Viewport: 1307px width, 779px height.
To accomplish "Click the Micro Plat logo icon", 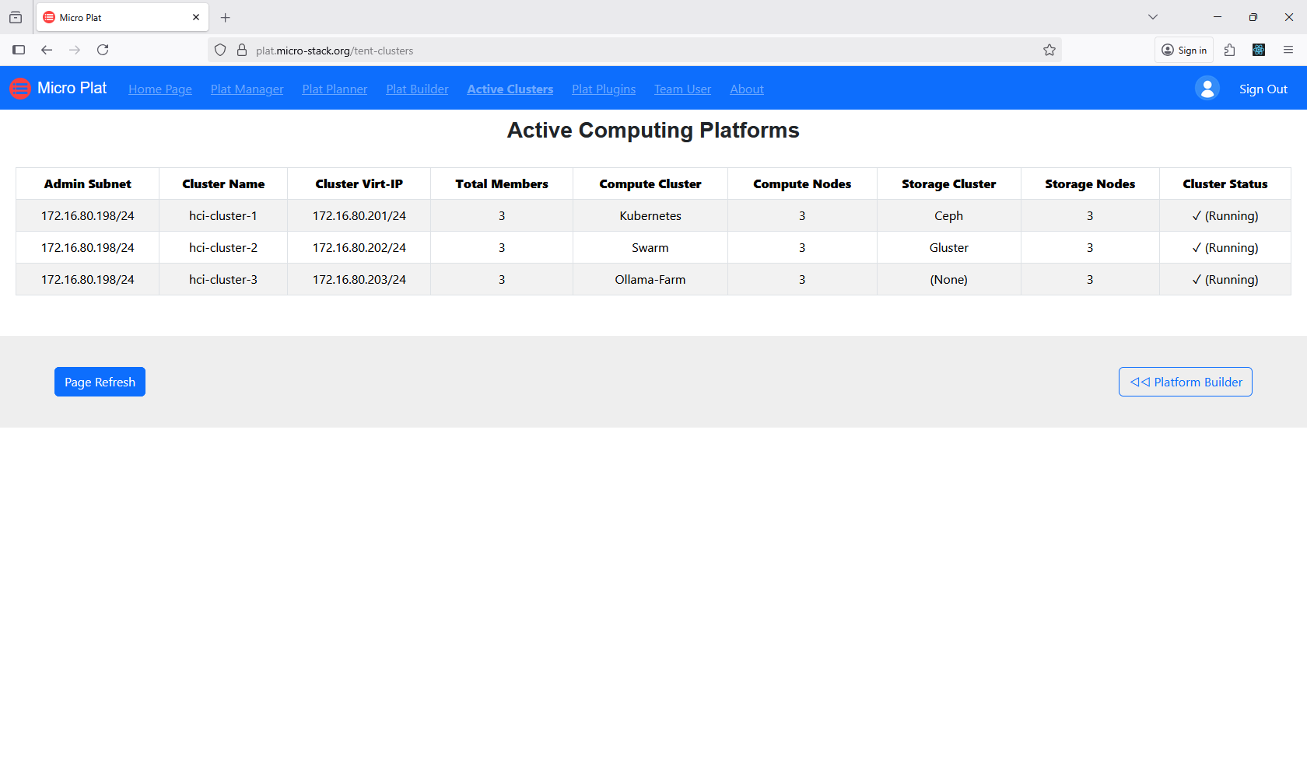I will click(x=20, y=88).
